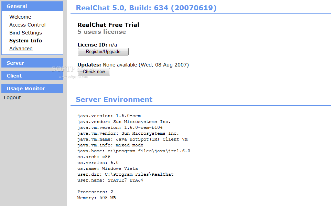Image resolution: width=333 pixels, height=206 pixels.
Task: Click the java.vendor Sun Microsystems line
Action: 124,122
